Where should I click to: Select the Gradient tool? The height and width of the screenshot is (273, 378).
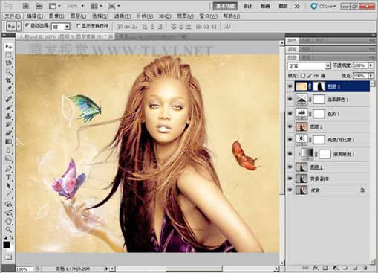pos(9,141)
